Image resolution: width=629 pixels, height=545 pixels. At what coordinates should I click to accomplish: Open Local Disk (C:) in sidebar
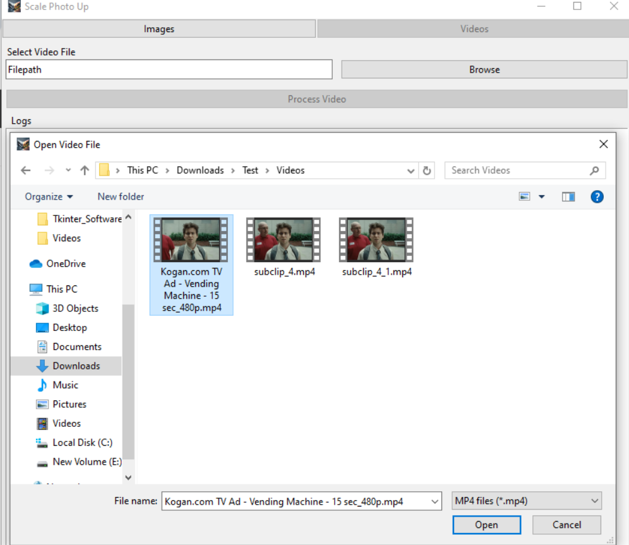point(82,443)
